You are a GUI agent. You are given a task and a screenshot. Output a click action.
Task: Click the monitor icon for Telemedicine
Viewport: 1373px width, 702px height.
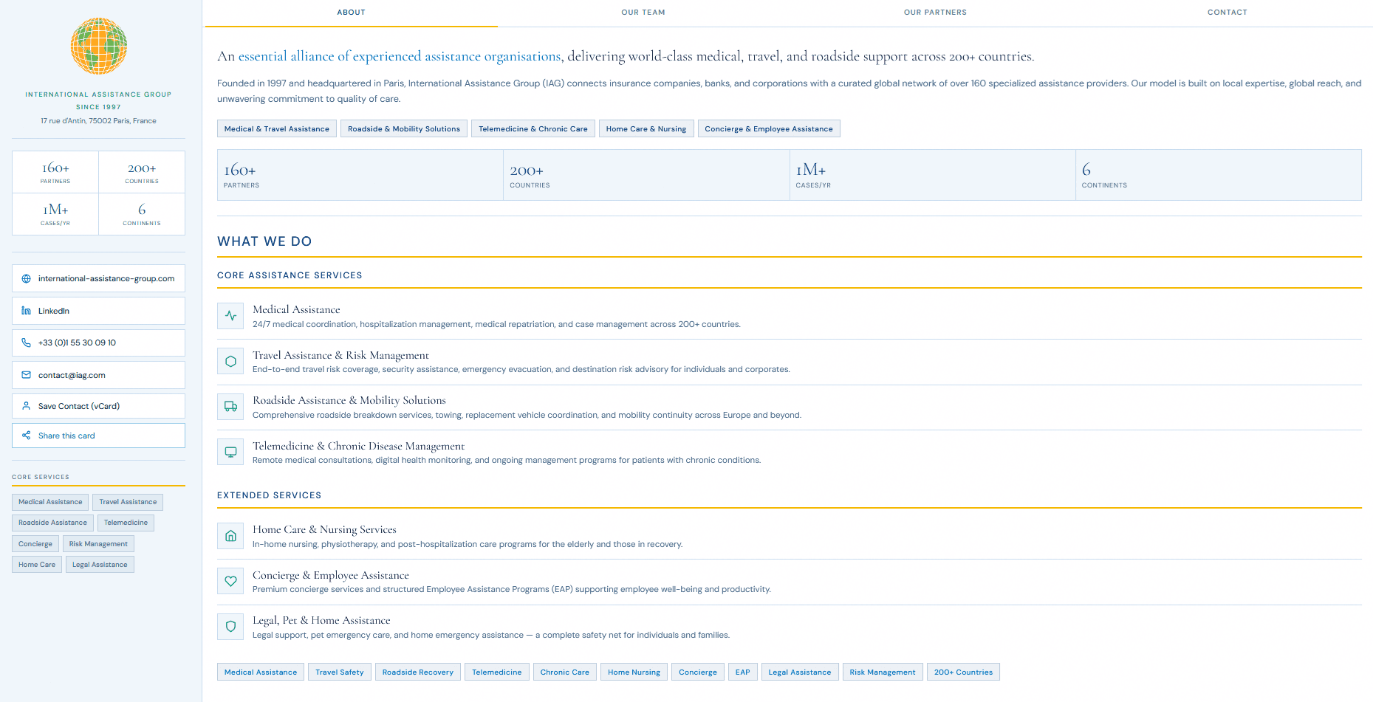coord(230,452)
